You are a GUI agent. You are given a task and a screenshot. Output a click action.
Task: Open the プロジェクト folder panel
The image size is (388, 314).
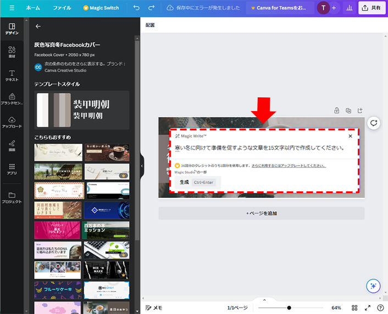12,197
